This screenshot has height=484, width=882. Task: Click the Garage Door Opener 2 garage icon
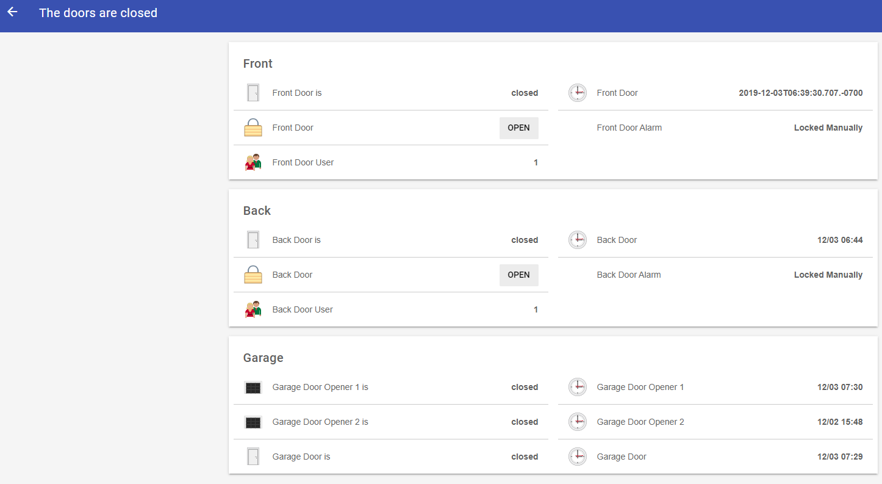[x=253, y=422]
